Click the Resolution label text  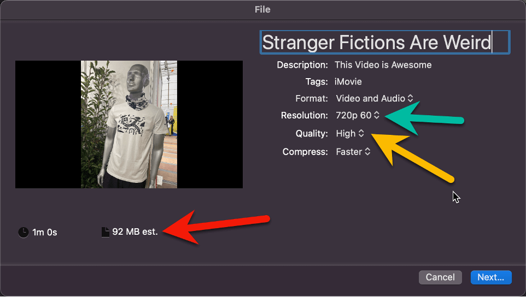[304, 116]
